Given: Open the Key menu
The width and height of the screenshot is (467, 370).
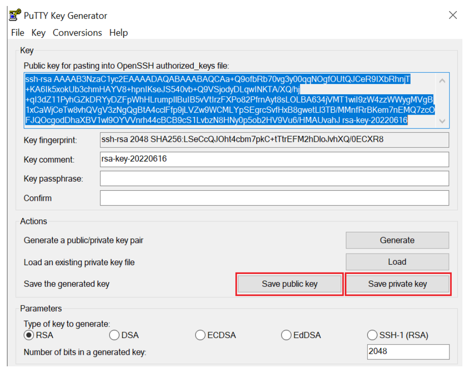Looking at the screenshot, I should point(38,33).
